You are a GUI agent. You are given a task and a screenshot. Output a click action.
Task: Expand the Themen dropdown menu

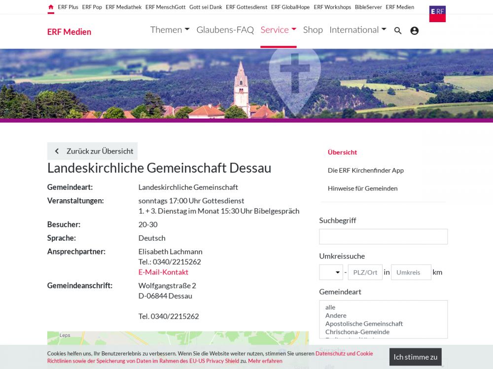[x=170, y=30]
